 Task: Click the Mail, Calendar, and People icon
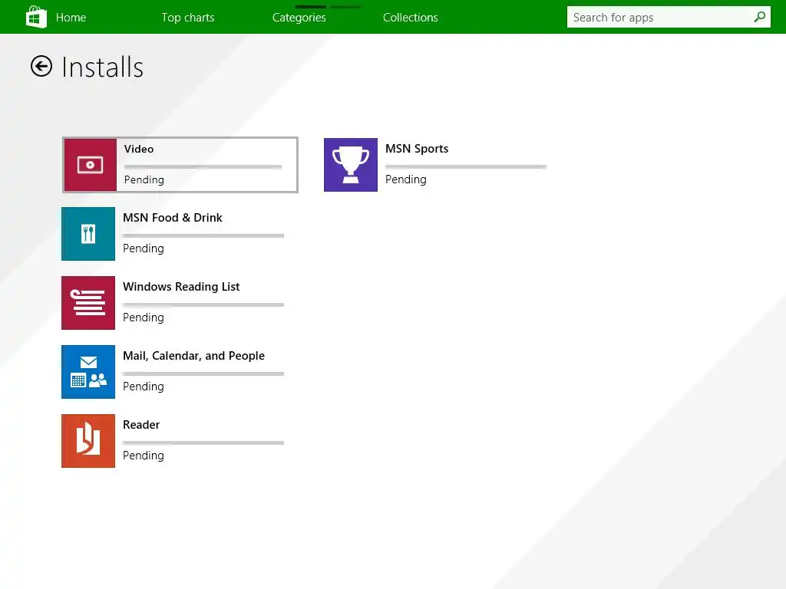[x=88, y=372]
